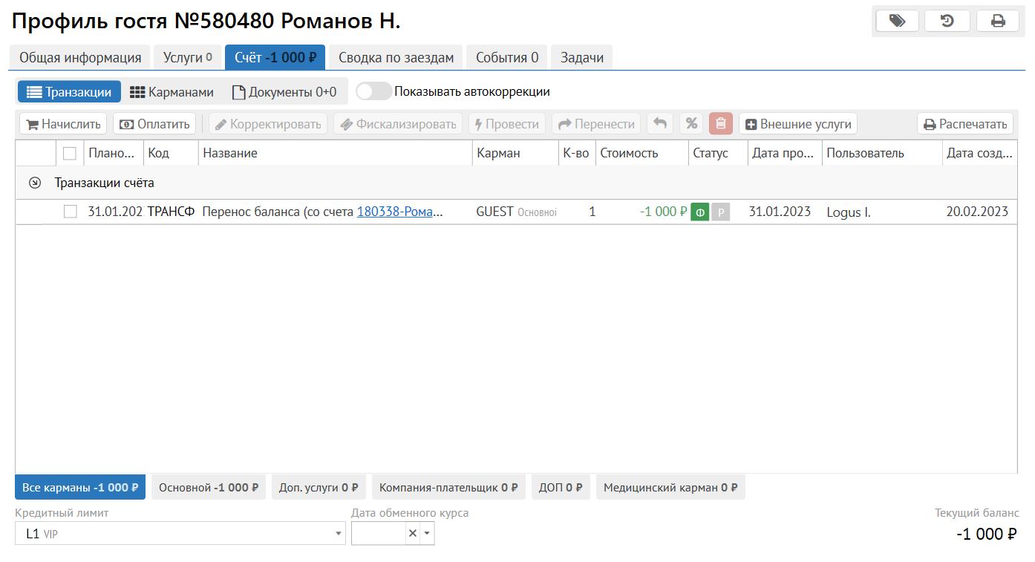Filter by ДОП pocket

pyautogui.click(x=561, y=488)
